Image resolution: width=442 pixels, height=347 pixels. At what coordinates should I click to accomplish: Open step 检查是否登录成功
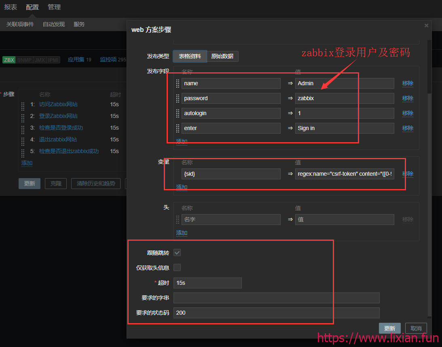click(61, 128)
